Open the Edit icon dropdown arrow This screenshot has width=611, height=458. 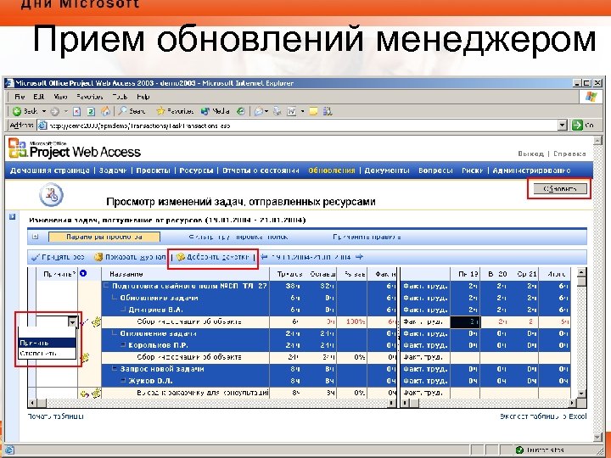click(x=302, y=112)
